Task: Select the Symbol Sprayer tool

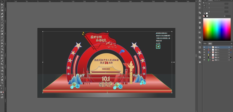Action: tap(2, 68)
